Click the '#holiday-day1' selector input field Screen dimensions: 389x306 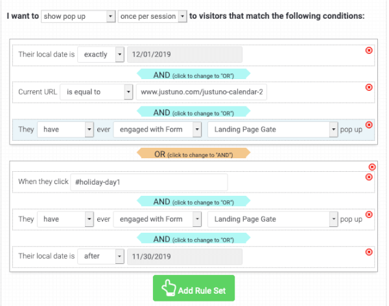tap(149, 182)
